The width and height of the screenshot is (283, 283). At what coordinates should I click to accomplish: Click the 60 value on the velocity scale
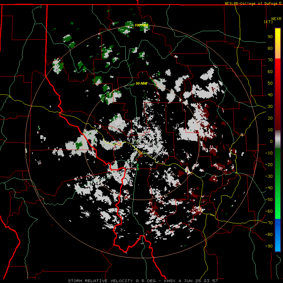[x=270, y=72]
